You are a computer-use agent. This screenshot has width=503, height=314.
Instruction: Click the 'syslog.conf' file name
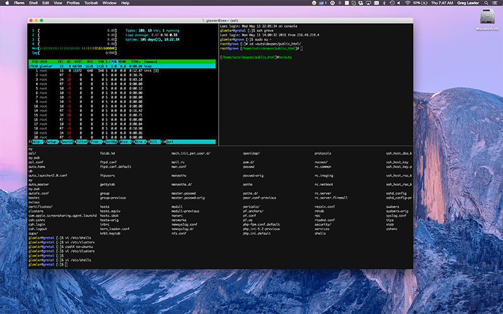(396, 215)
